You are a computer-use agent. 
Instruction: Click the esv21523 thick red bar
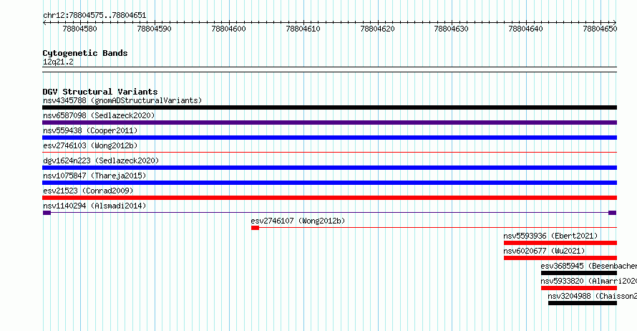(329, 198)
